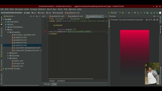
Task: Click GradientAnimation in navigation bar
Action: (12, 13)
